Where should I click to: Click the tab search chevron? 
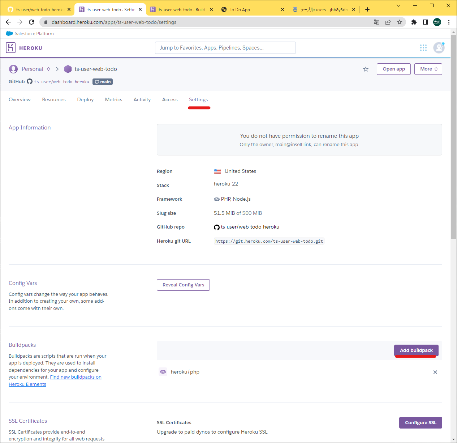click(x=398, y=5)
